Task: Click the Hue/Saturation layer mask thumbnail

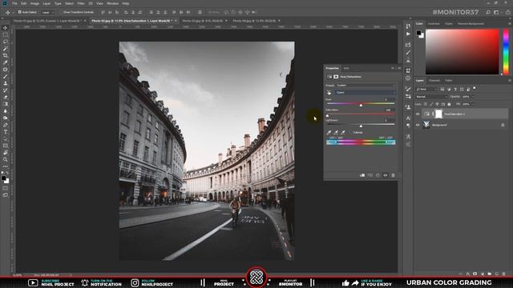Action: pyautogui.click(x=438, y=114)
